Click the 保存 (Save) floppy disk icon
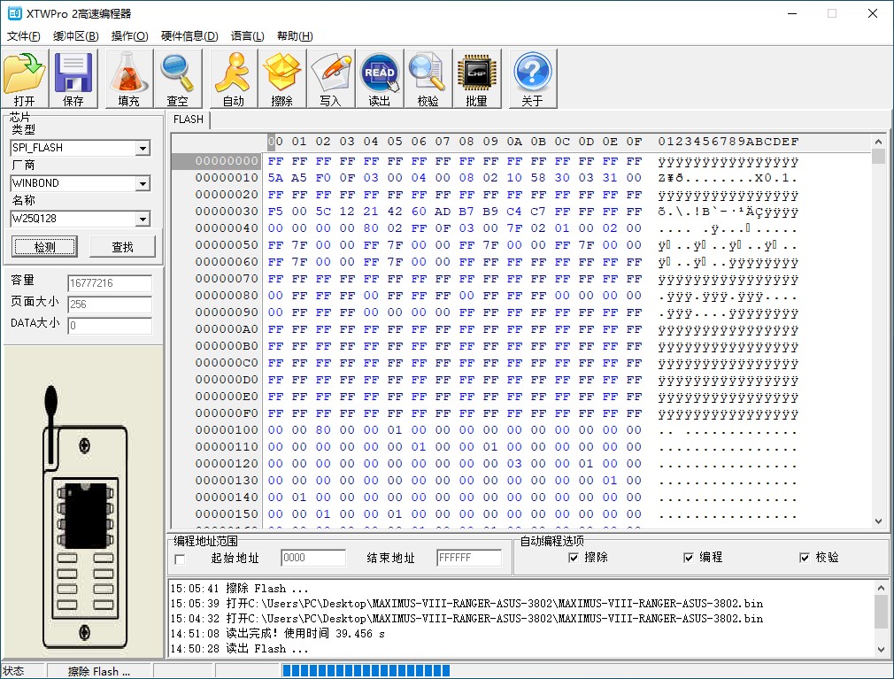Screen dimensions: 894x679 73,74
